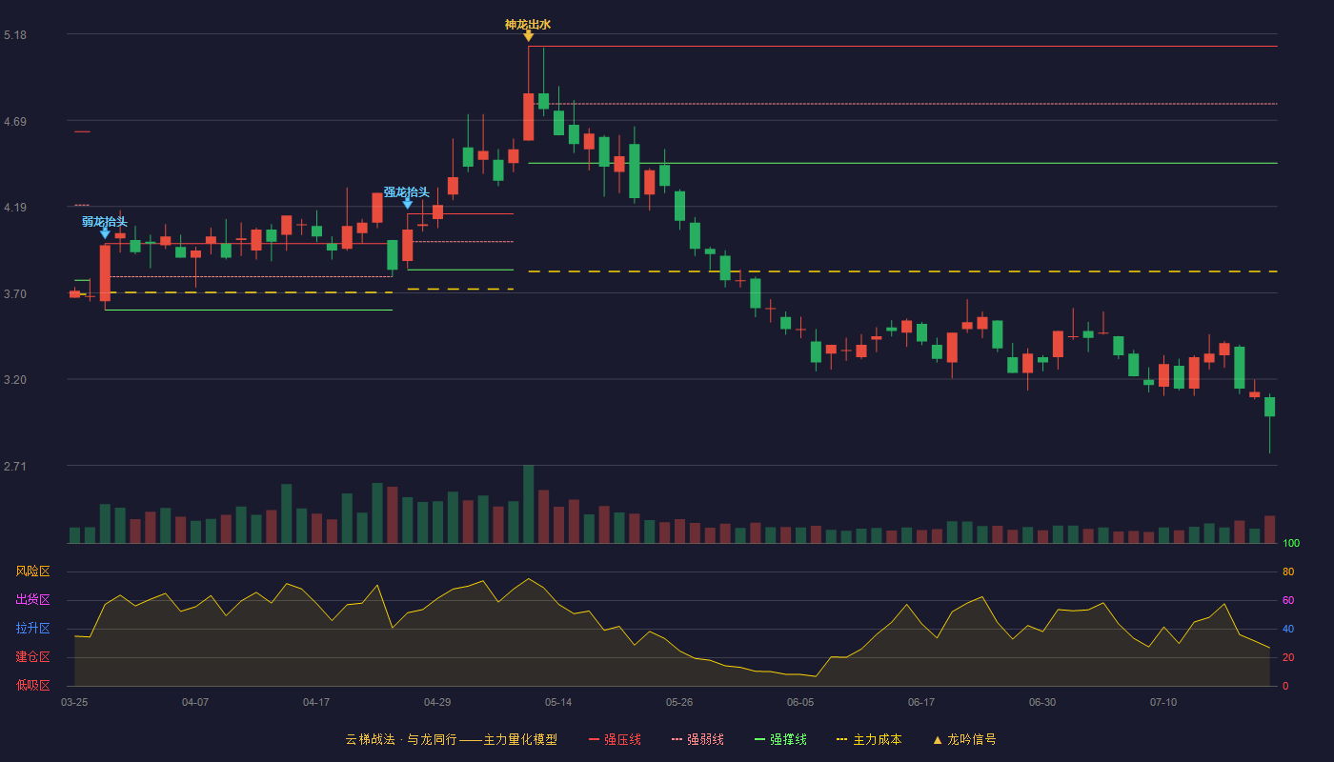1334x762 pixels.
Task: Toggle the 主力成本 legend item
Action: [x=869, y=739]
